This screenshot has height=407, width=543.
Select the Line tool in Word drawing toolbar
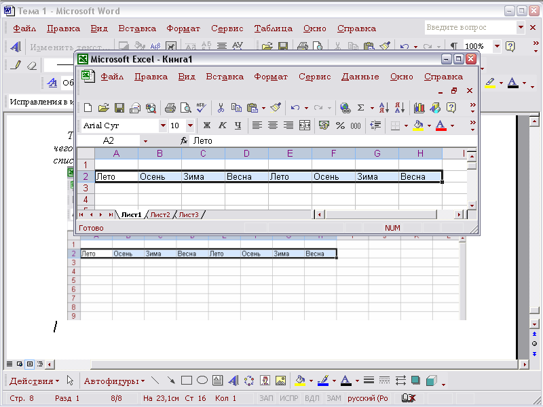pyautogui.click(x=155, y=381)
